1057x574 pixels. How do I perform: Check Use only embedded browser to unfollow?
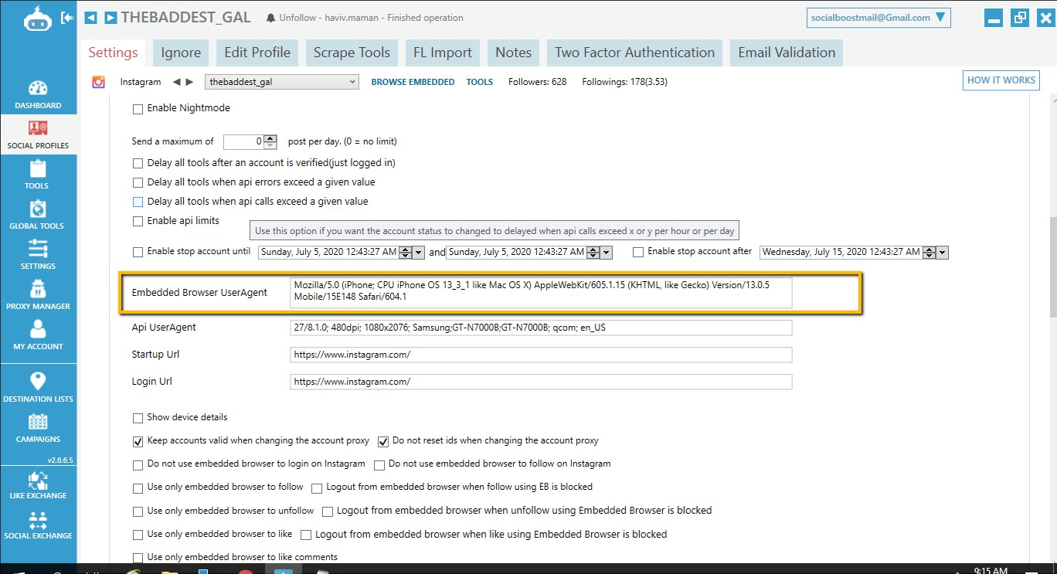pos(138,511)
